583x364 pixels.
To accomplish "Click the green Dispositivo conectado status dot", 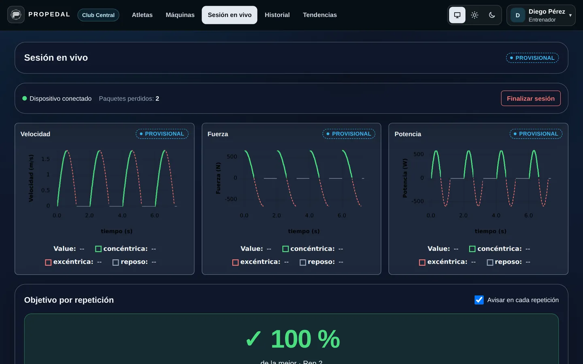I will (x=25, y=98).
